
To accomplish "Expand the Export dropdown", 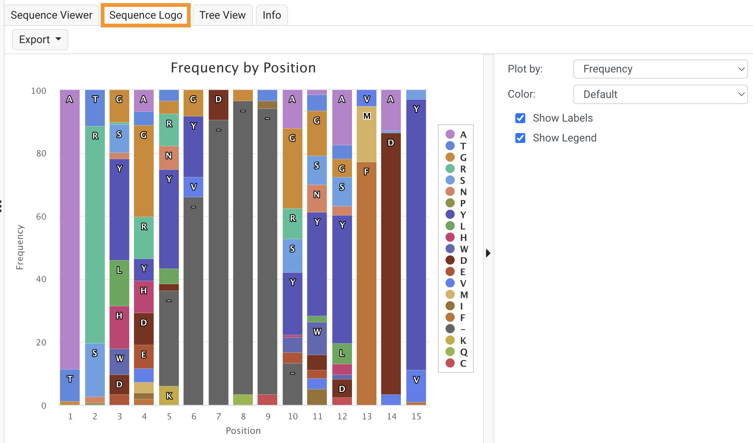I will pyautogui.click(x=40, y=39).
